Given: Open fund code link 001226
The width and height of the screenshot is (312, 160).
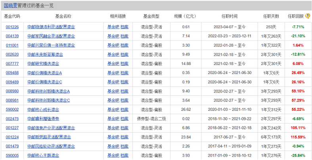Looking at the screenshot, I should tap(12, 27).
